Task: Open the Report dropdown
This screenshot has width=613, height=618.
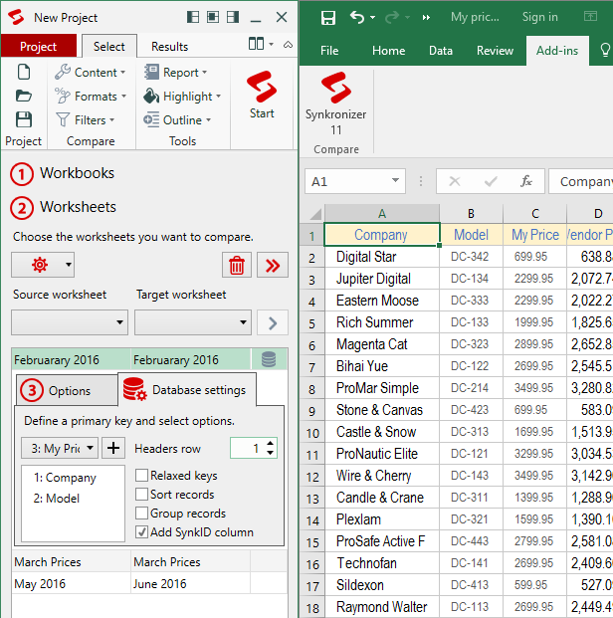Action: tap(175, 73)
